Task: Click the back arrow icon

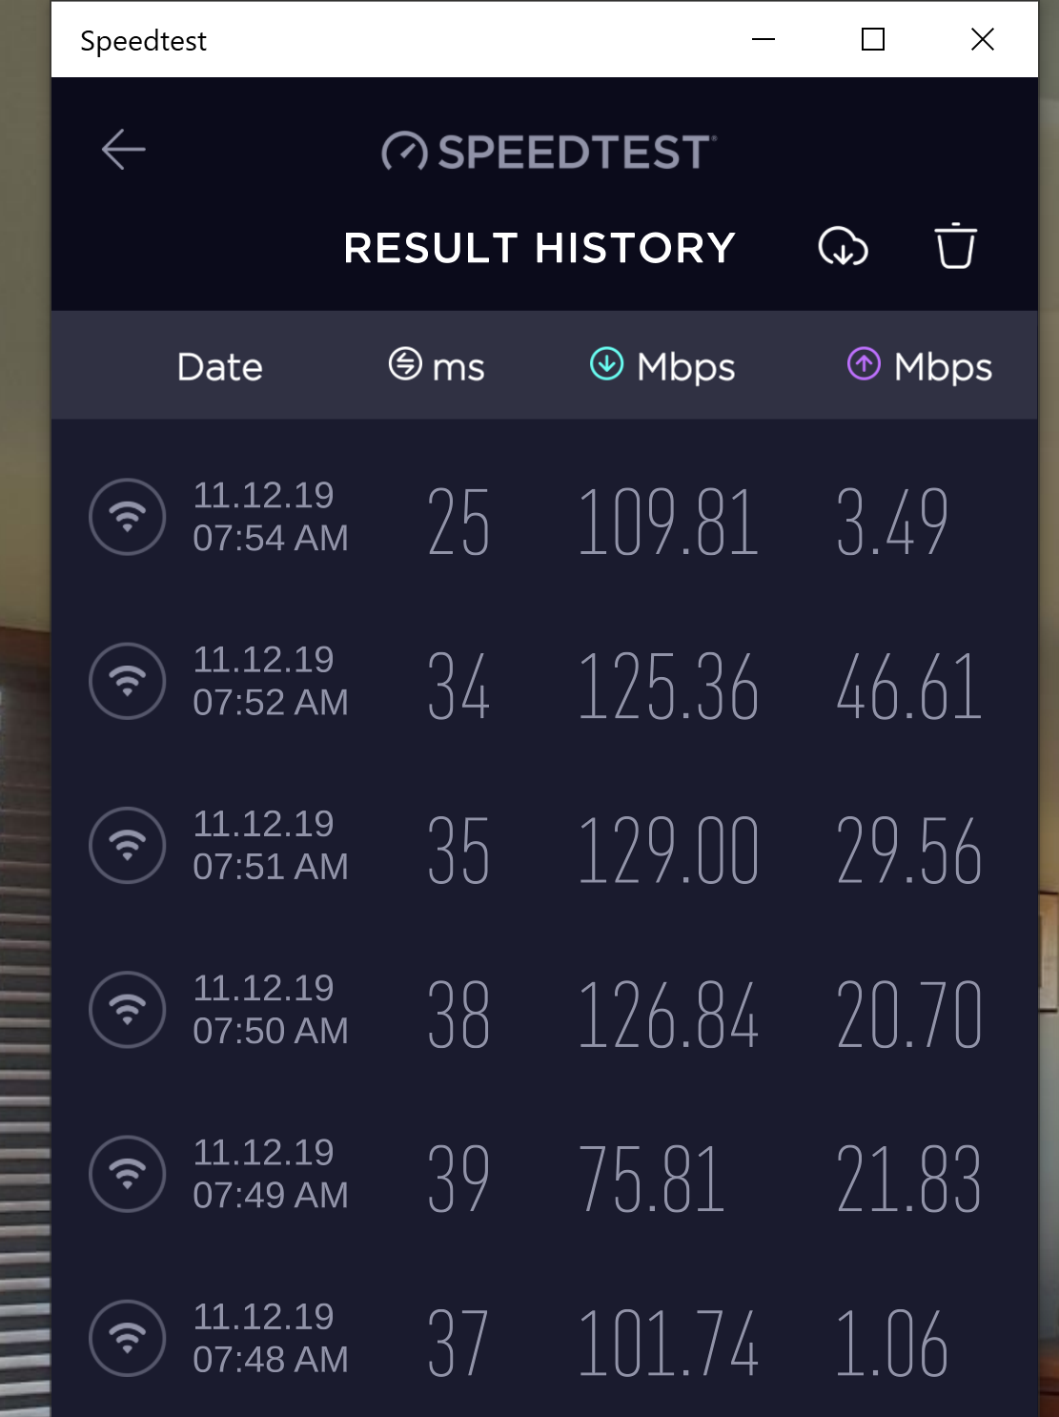Action: pyautogui.click(x=124, y=150)
